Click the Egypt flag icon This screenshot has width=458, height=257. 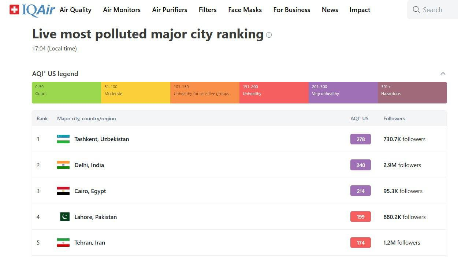(x=63, y=191)
